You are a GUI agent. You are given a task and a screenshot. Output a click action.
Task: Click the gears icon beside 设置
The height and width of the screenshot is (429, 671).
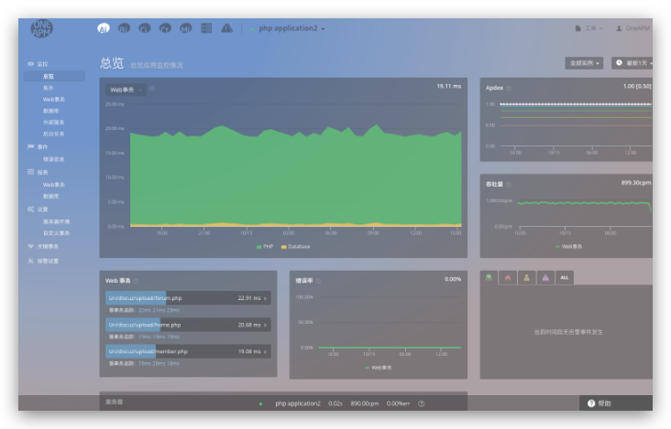[x=31, y=209]
